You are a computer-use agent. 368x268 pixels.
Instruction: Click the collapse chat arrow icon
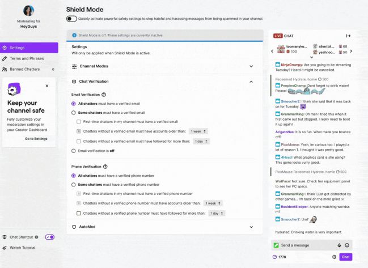[348, 36]
